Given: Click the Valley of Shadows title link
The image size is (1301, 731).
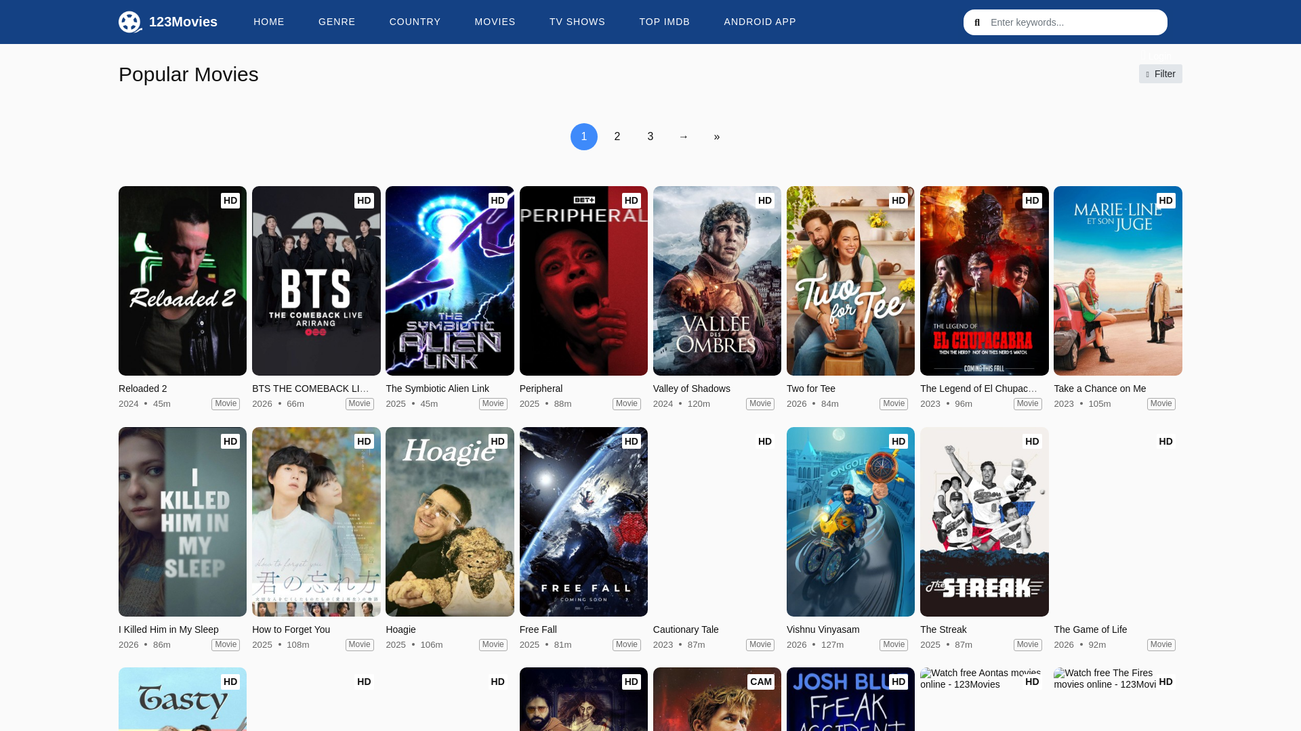Looking at the screenshot, I should pyautogui.click(x=692, y=389).
